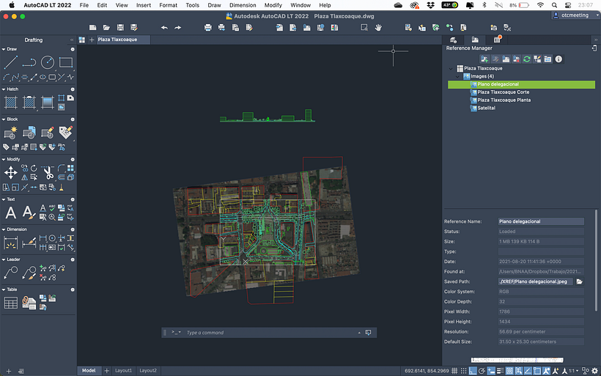Screen dimensions: 601x376
Task: Select the Move tool
Action: point(11,173)
